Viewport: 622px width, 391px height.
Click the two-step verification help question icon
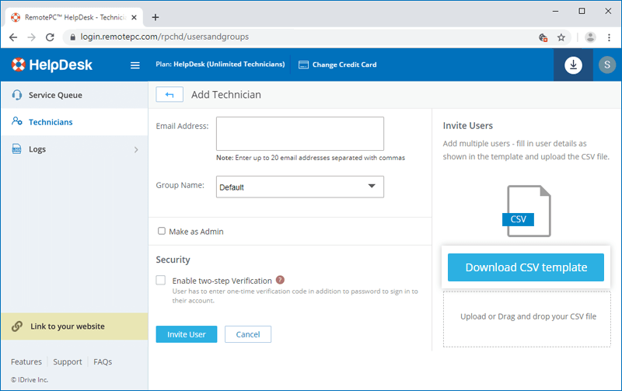click(280, 281)
